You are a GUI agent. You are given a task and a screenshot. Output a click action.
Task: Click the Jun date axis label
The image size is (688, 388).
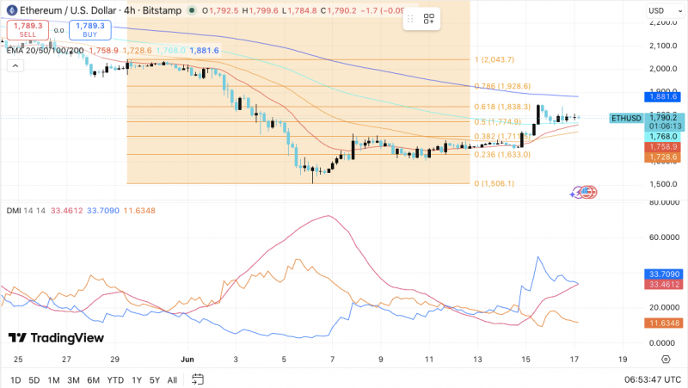pos(187,359)
